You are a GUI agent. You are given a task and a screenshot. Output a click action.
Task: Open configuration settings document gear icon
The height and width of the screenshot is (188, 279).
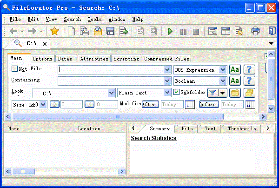click(239, 31)
